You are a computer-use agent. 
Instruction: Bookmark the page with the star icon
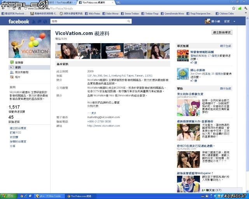click(233, 8)
